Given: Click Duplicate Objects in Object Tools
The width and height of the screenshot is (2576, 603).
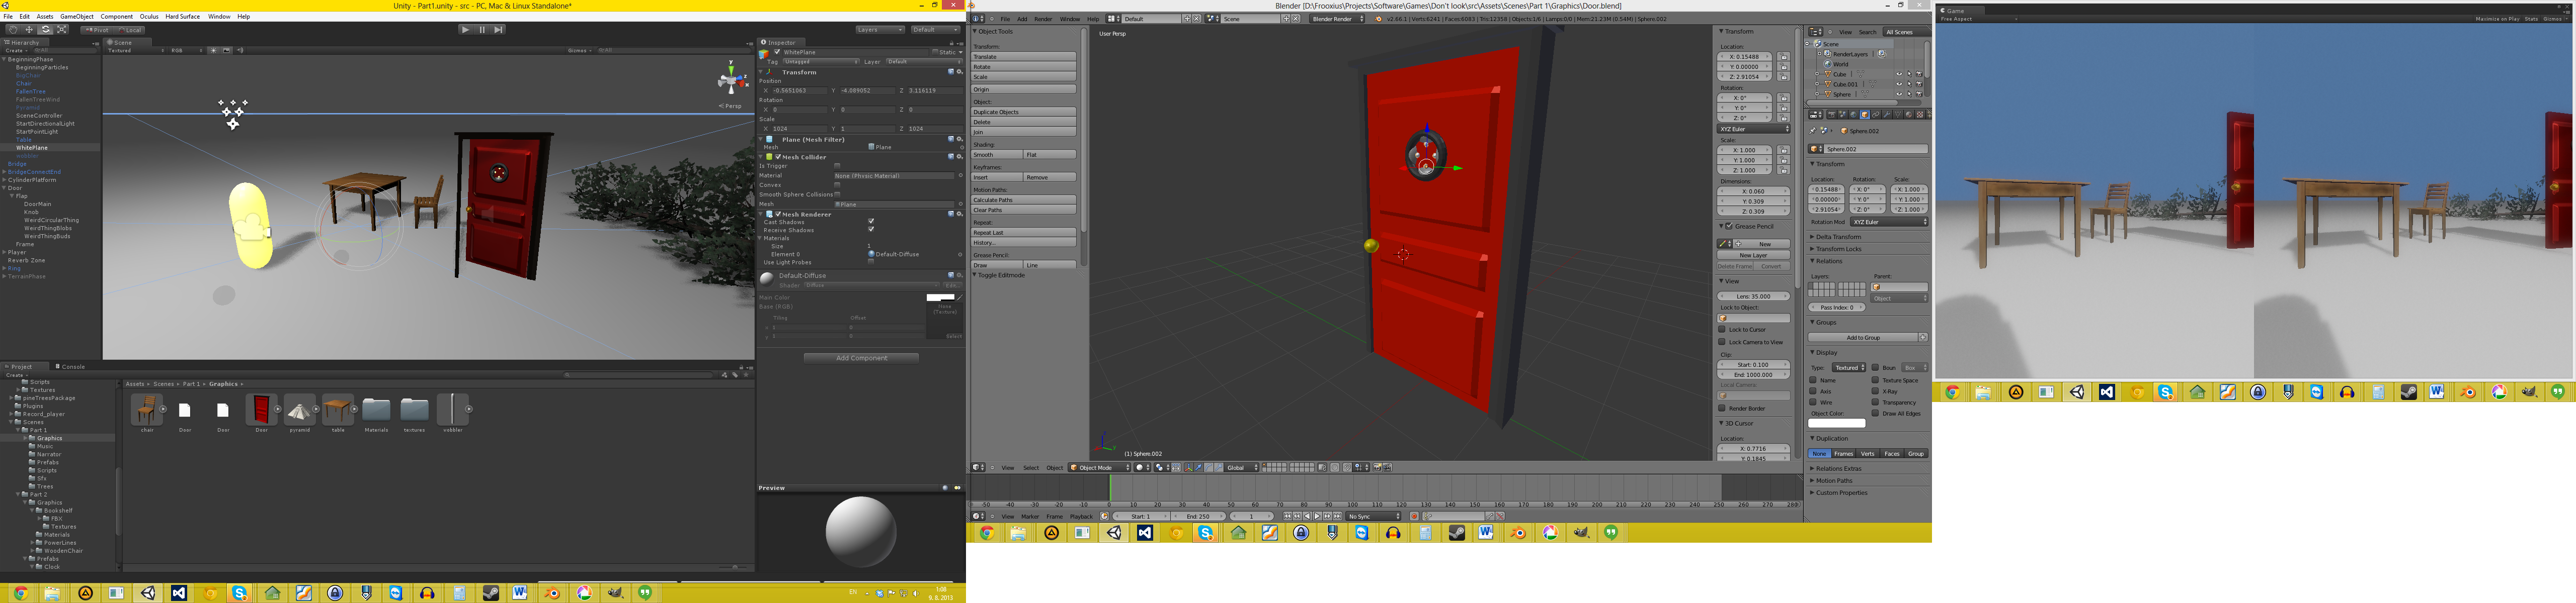Looking at the screenshot, I should 1023,112.
